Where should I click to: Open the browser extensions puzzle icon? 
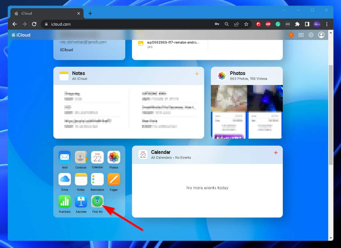coord(297,24)
